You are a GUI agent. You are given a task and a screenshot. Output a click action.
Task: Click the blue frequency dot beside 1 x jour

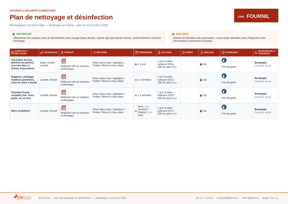click(x=136, y=64)
